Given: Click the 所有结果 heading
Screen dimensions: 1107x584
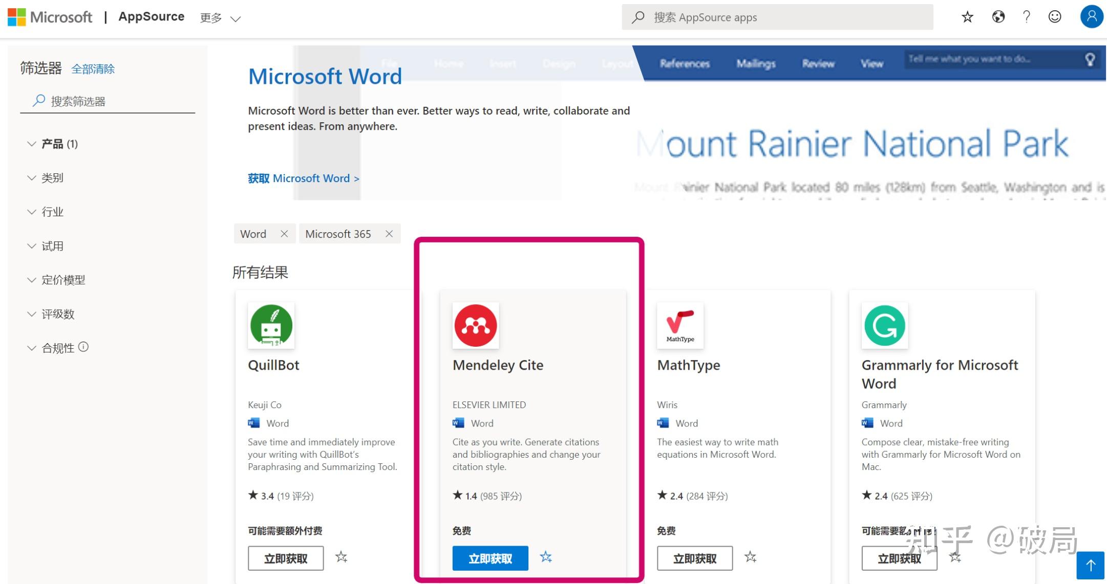Looking at the screenshot, I should tap(260, 272).
